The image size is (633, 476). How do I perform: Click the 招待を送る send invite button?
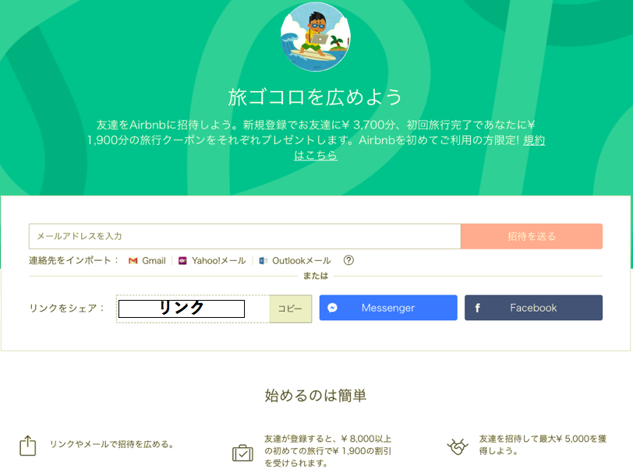(x=532, y=236)
